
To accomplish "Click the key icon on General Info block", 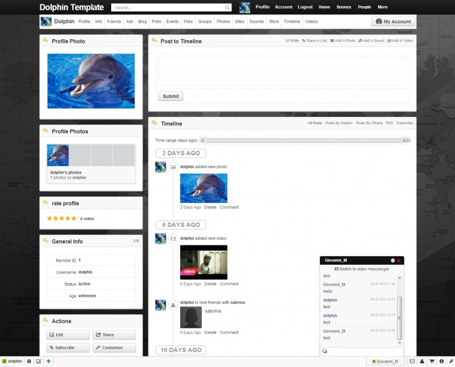I will 46,240.
